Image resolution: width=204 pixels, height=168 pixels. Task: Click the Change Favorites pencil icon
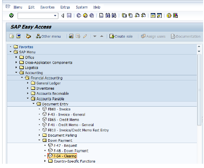click(x=85, y=36)
